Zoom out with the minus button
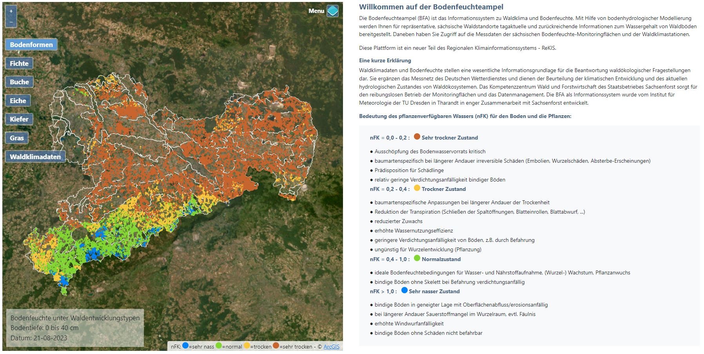The image size is (704, 354). pos(11,22)
